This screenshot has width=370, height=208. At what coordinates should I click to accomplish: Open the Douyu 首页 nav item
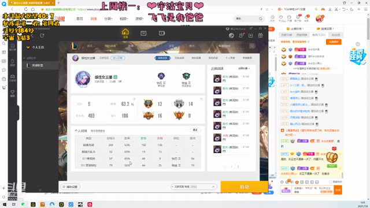[x=80, y=18]
